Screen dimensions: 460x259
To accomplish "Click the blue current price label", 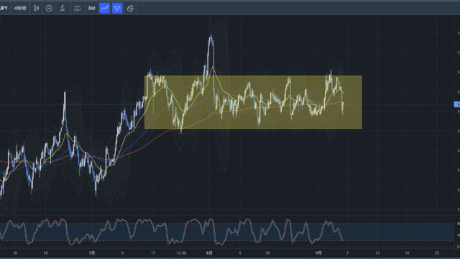I will click(457, 104).
